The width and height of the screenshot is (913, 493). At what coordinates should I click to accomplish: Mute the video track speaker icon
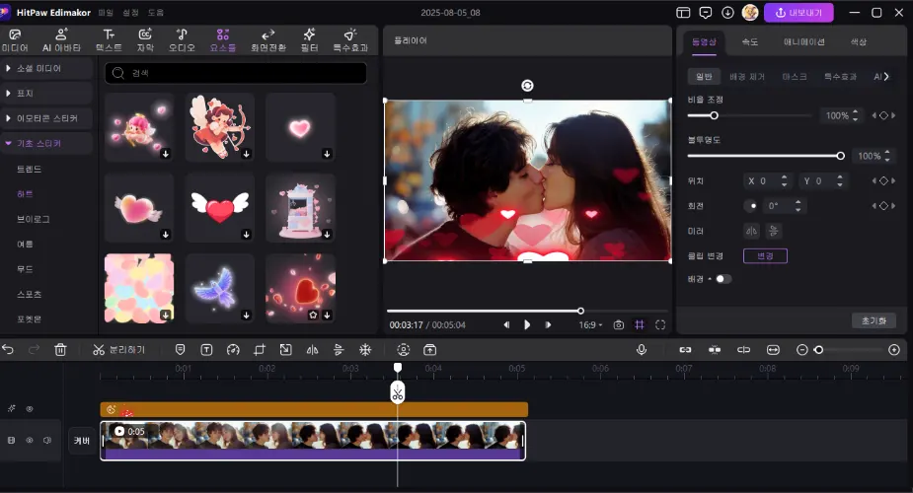pyautogui.click(x=47, y=440)
